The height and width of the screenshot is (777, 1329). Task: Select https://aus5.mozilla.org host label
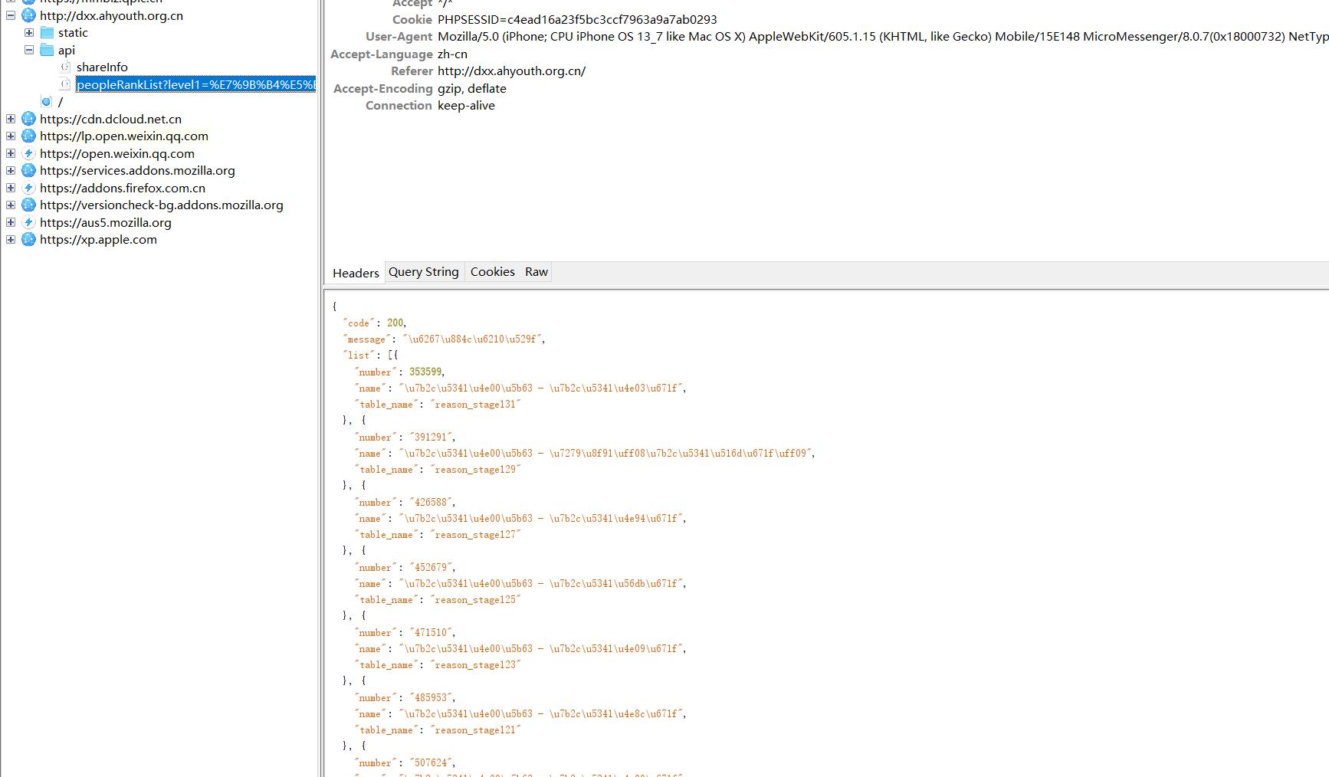coord(106,222)
